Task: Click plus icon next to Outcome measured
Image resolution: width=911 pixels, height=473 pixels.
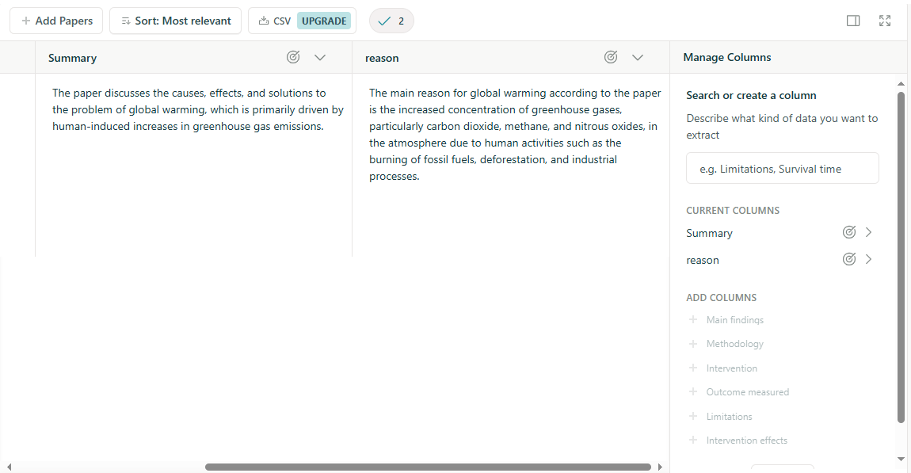Action: (692, 392)
